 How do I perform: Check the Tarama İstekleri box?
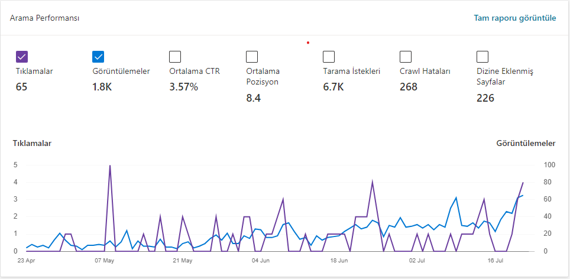click(329, 57)
